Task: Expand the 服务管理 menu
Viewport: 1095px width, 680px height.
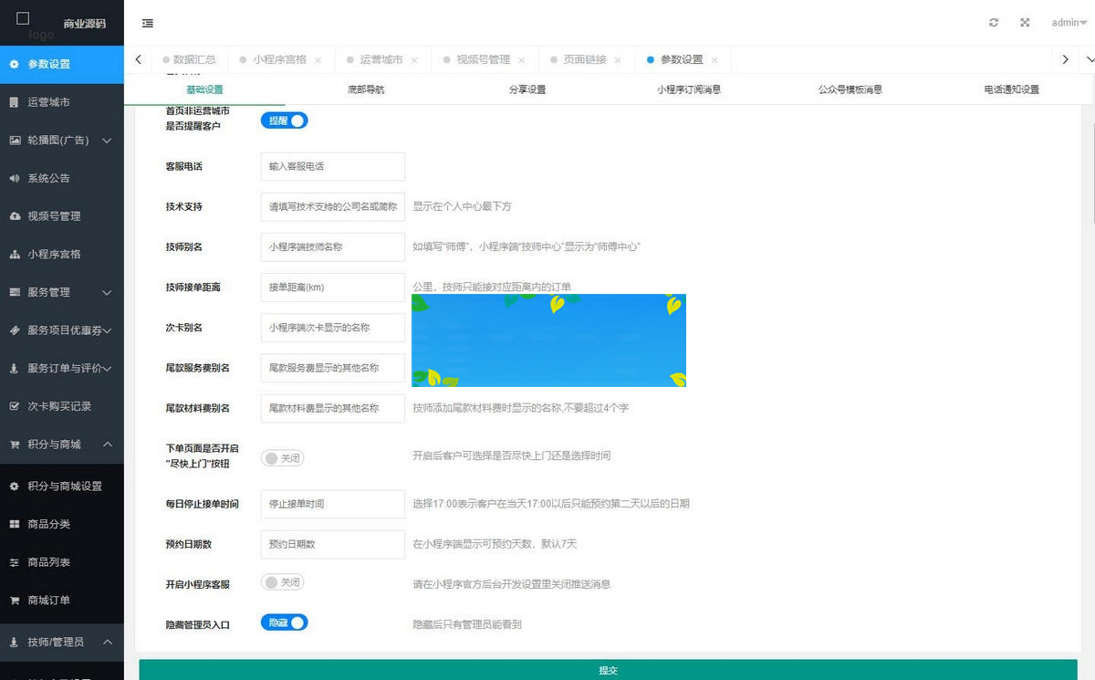Action: (61, 292)
